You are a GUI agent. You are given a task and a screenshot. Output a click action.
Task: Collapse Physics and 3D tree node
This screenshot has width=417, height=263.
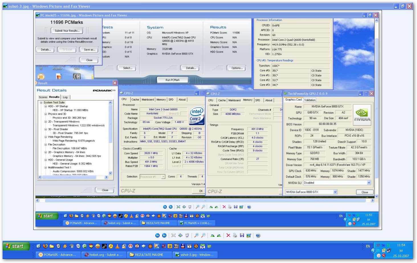point(46,114)
